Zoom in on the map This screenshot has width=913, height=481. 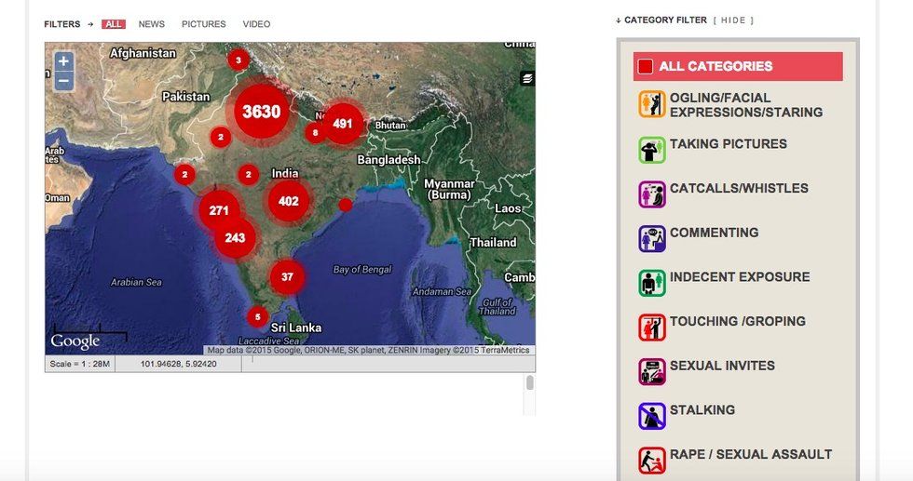click(x=62, y=61)
